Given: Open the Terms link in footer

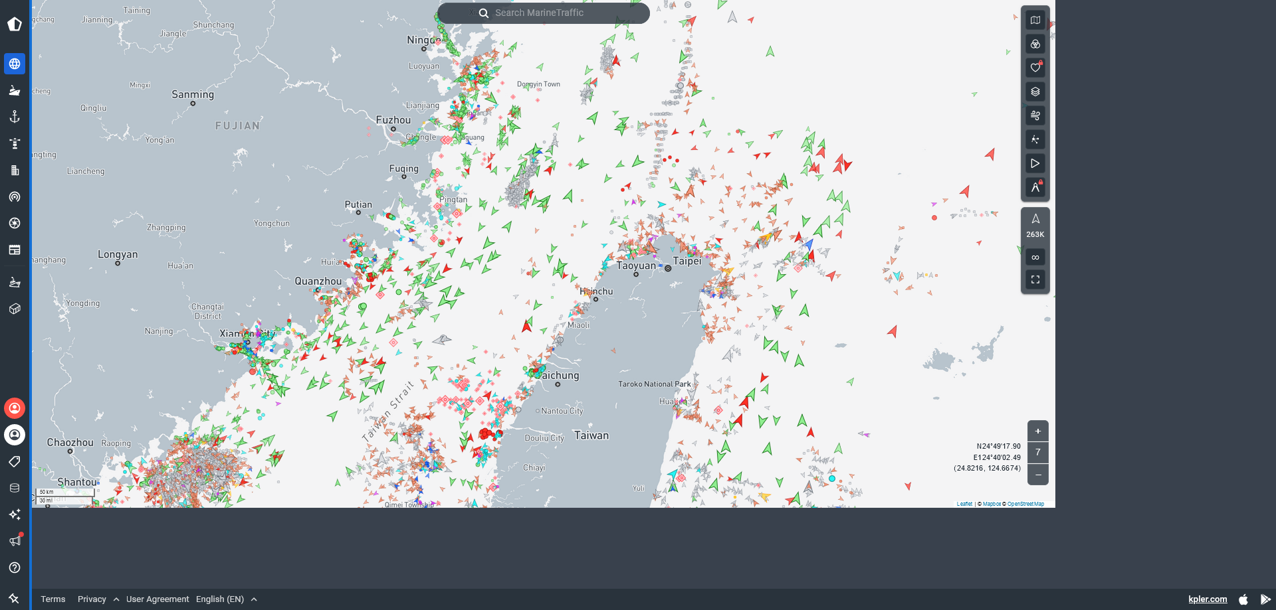Looking at the screenshot, I should click(x=53, y=599).
